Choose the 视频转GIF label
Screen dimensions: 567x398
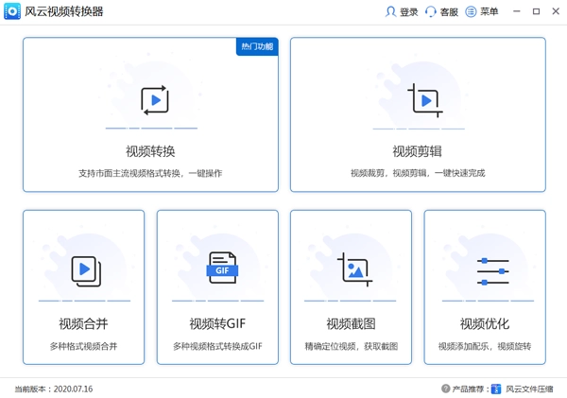point(217,323)
